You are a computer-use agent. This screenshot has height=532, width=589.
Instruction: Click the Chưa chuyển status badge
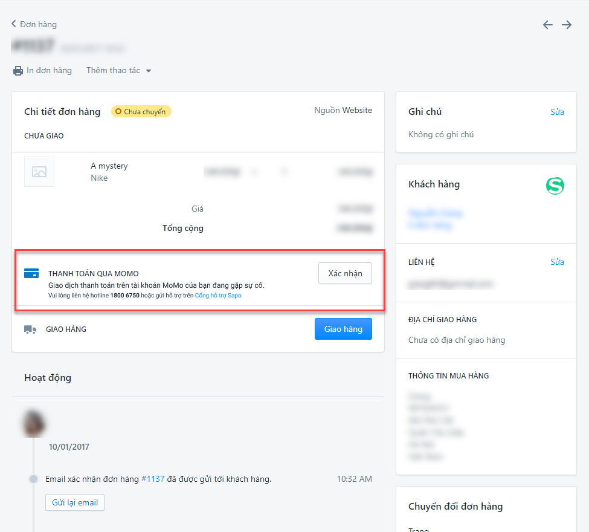point(141,111)
